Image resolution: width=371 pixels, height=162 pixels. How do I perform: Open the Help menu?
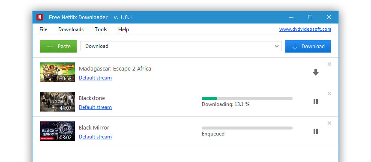[x=123, y=29]
